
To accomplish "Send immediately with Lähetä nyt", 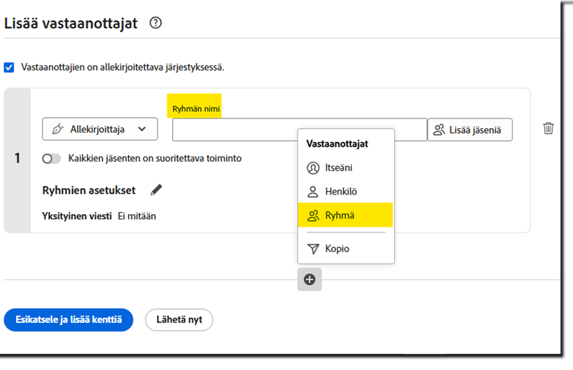I will [179, 320].
